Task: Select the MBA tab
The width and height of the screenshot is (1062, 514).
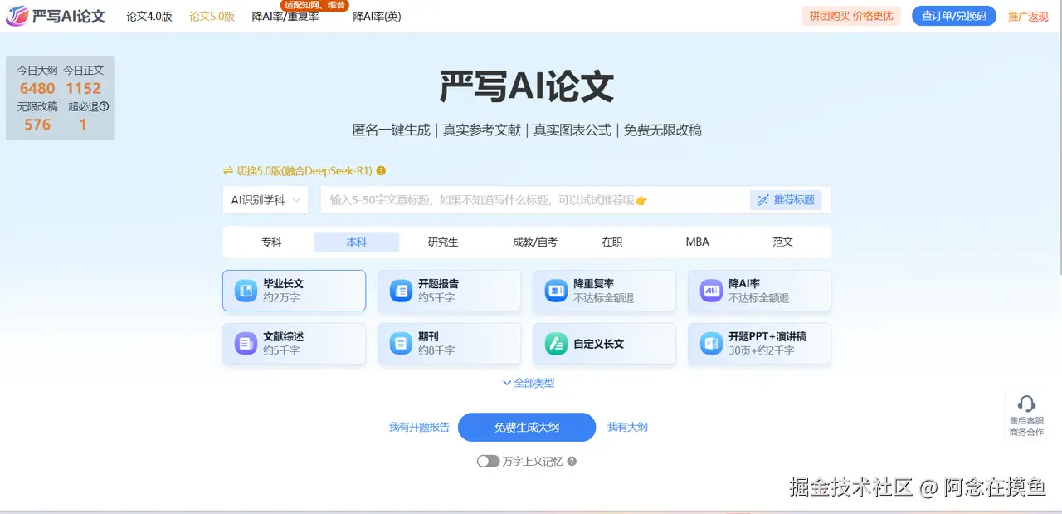Action: point(698,242)
